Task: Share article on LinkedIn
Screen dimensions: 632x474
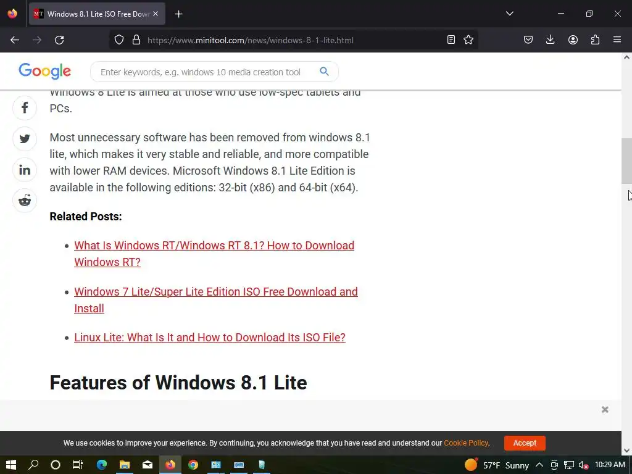Action: coord(25,170)
